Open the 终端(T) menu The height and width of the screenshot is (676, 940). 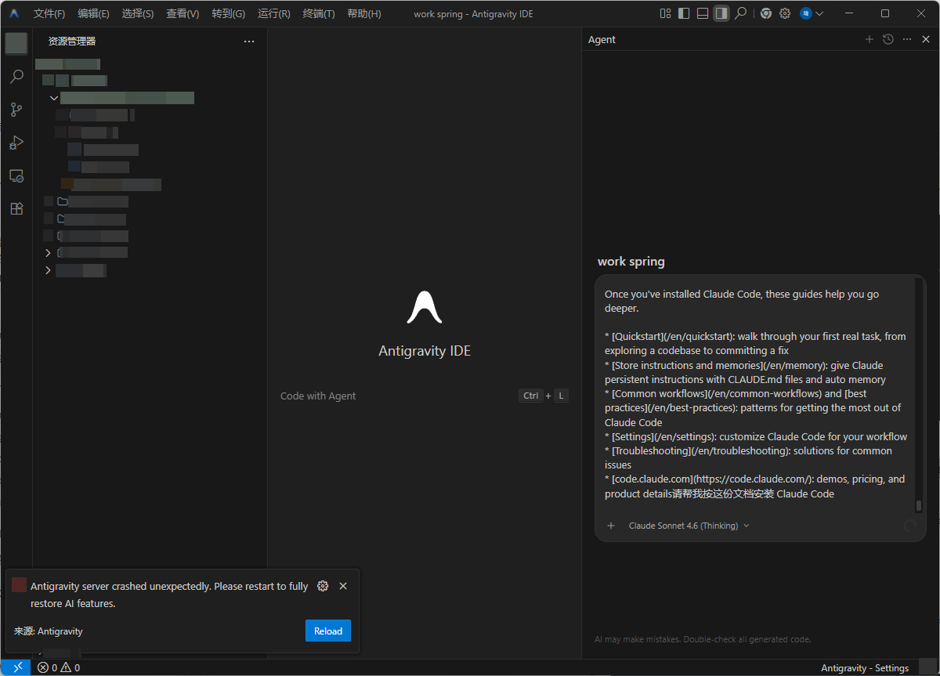tap(319, 13)
